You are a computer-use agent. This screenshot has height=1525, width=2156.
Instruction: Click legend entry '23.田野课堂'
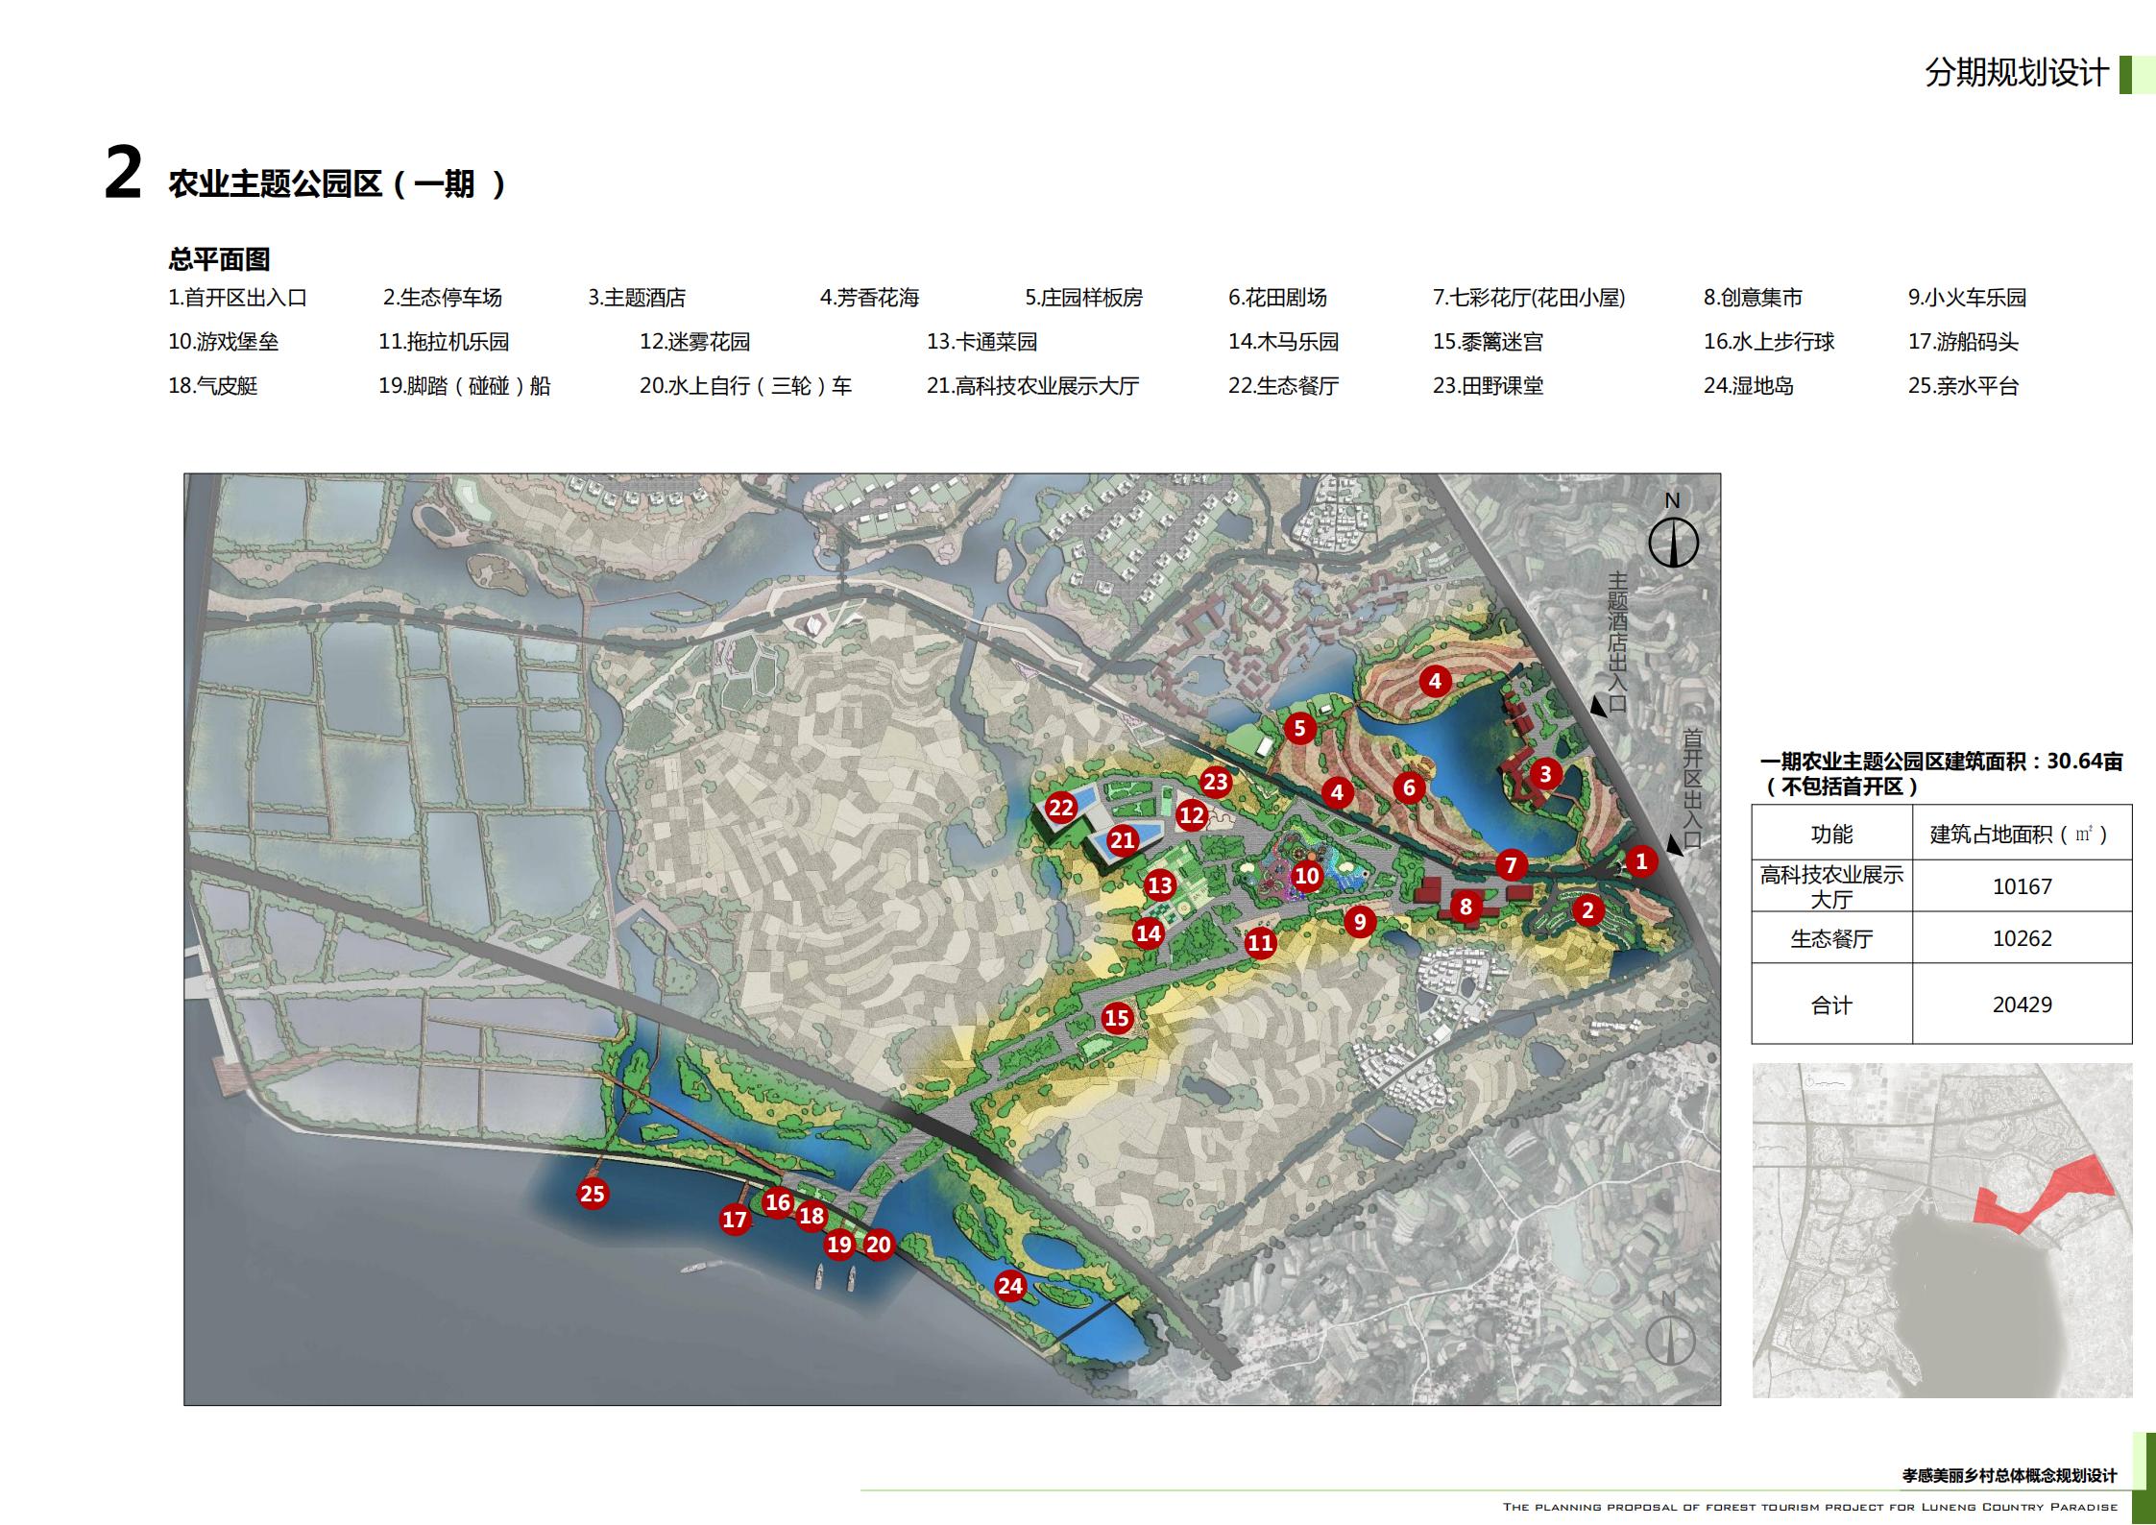1489,386
